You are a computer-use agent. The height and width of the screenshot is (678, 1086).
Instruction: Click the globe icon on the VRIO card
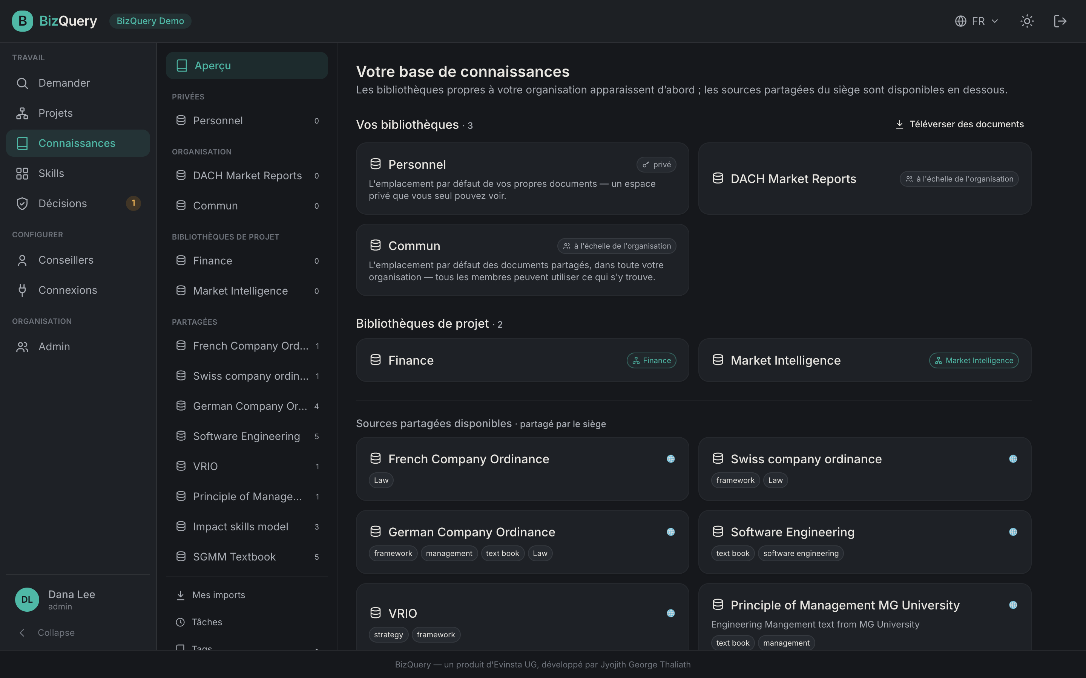click(x=670, y=613)
